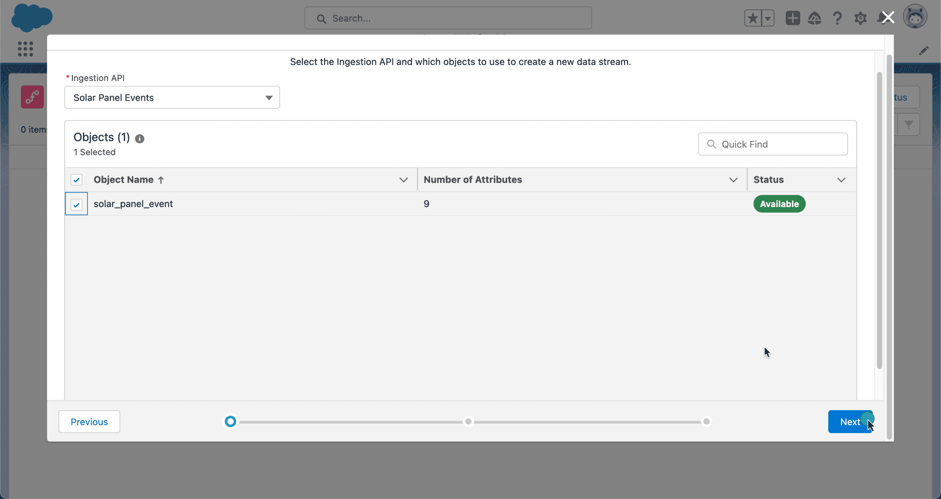Open Global Actions plus icon

793,18
